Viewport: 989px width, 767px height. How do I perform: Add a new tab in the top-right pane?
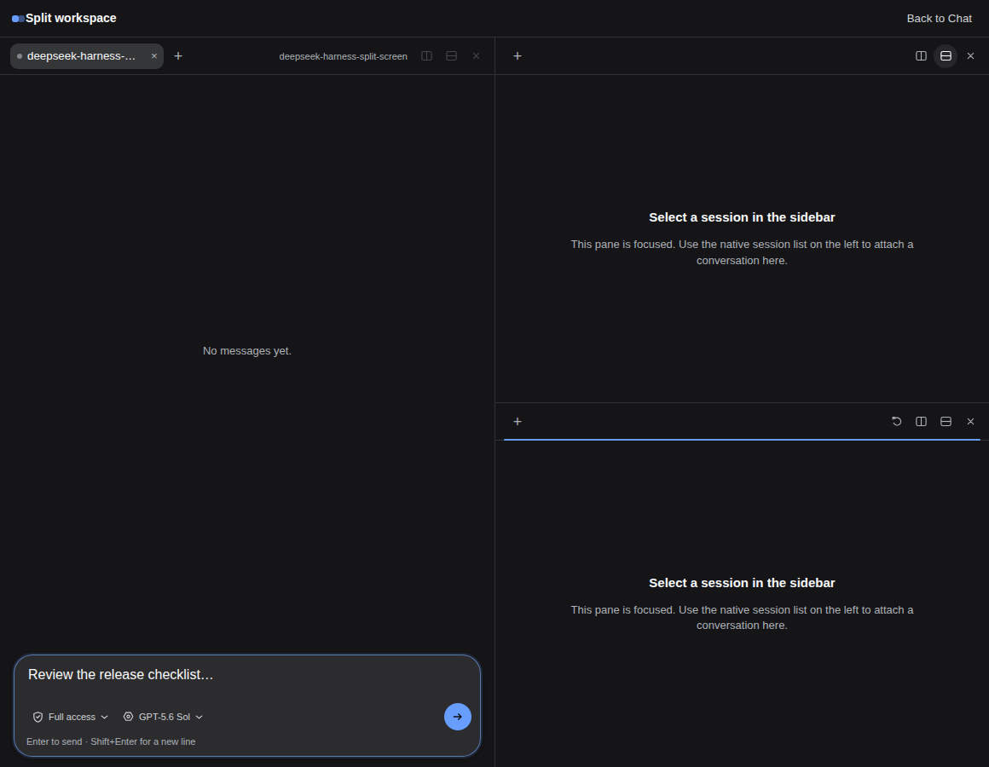pyautogui.click(x=518, y=56)
